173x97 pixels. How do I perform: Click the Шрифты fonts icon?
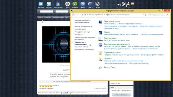point(100,59)
